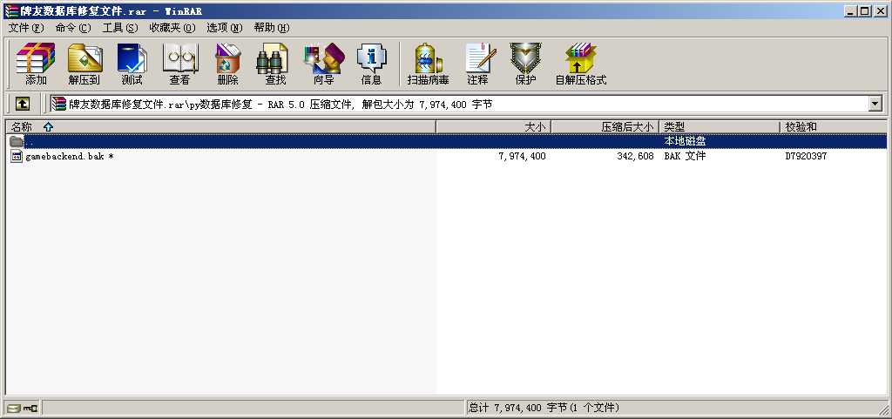The image size is (892, 419).
Task: Click the BAK 文件 type cell
Action: (x=685, y=156)
